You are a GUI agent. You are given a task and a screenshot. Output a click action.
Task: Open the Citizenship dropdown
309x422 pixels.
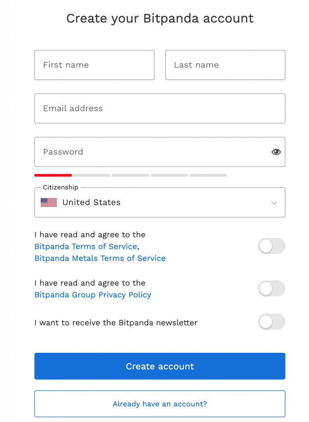pos(160,202)
